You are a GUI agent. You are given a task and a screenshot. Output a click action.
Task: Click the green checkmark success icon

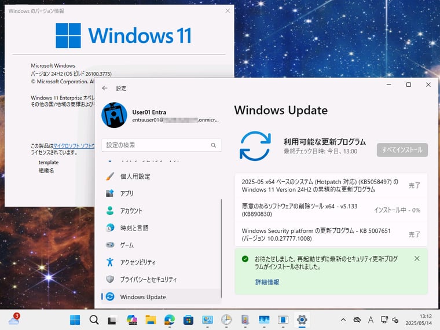pyautogui.click(x=245, y=259)
